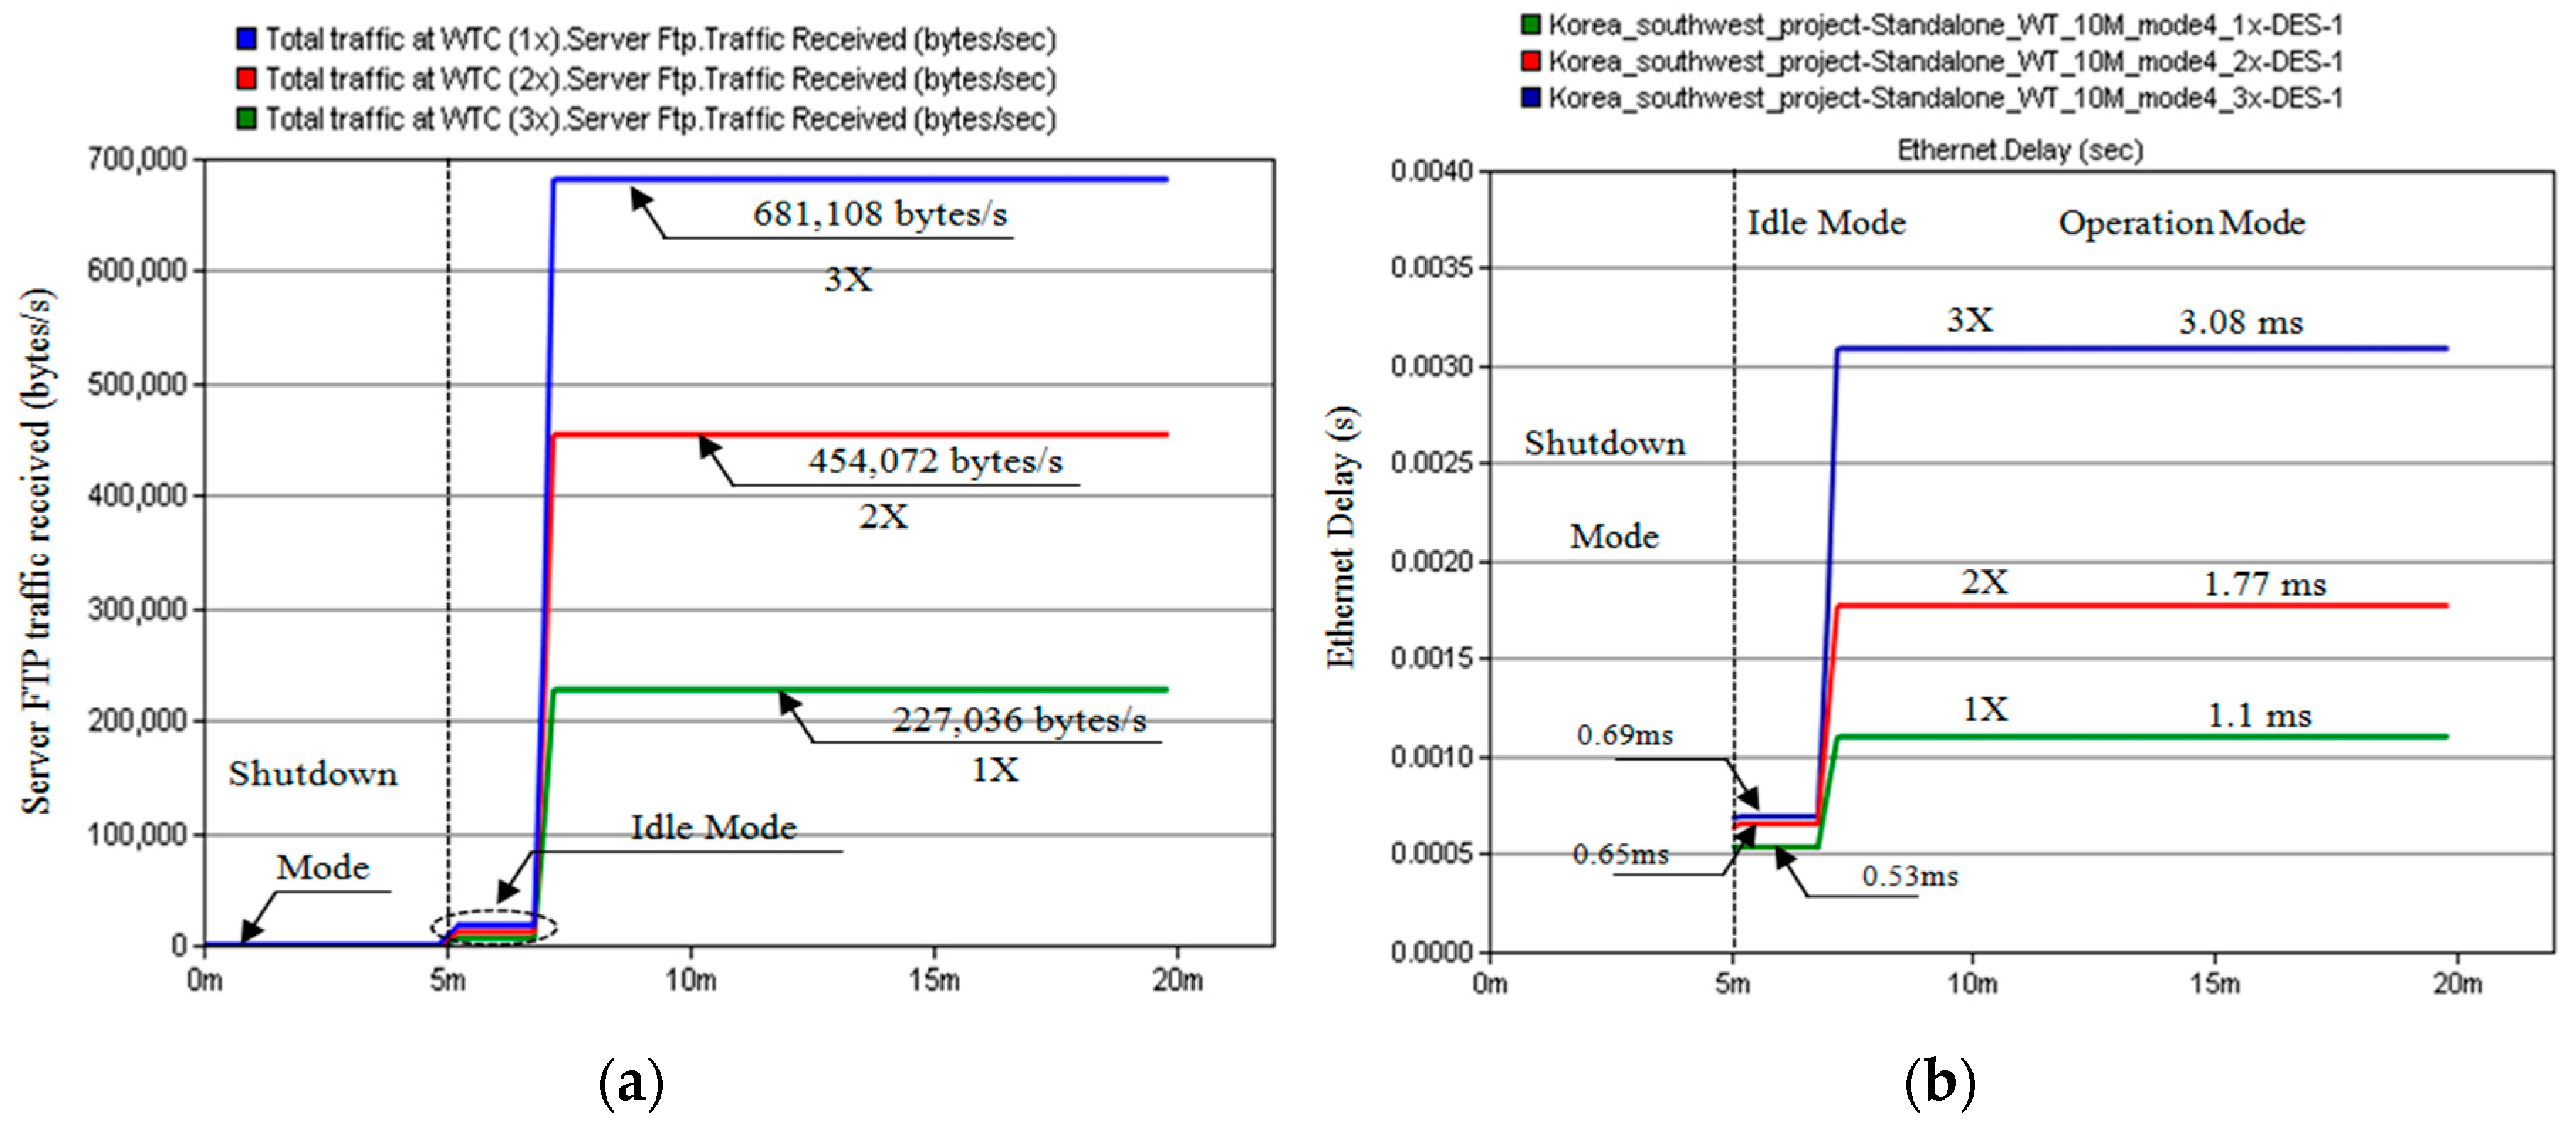2576x1128 pixels.
Task: Click the green WTC (3x) legend swatch
Action: pos(246,119)
